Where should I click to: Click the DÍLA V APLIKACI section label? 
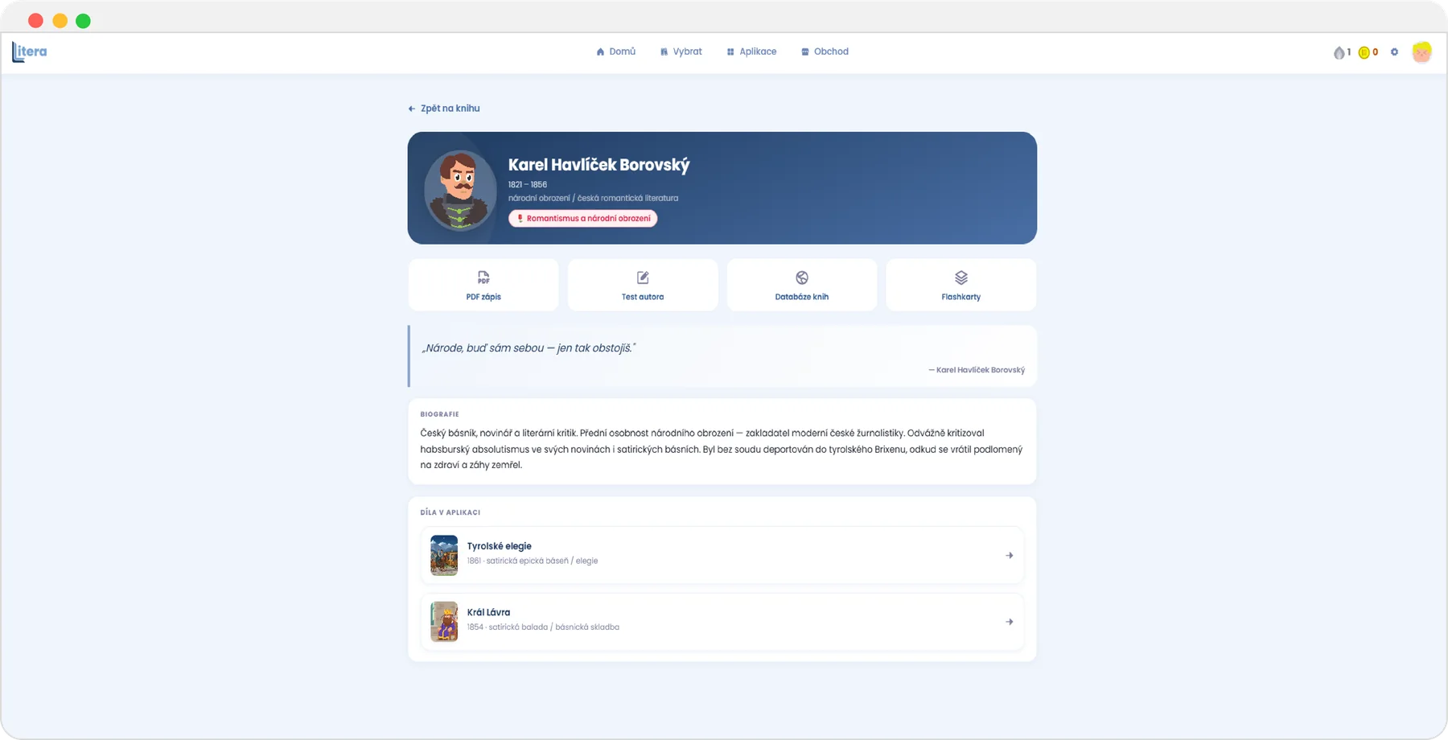(x=450, y=512)
